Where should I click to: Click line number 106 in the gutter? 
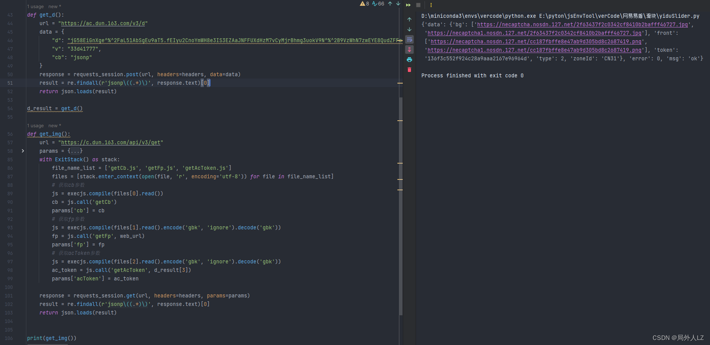(x=9, y=338)
